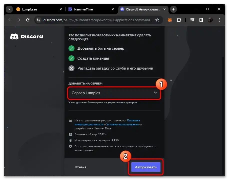The height and width of the screenshot is (180, 229).
Task: Toggle the browser side panel
Action: tap(201, 20)
